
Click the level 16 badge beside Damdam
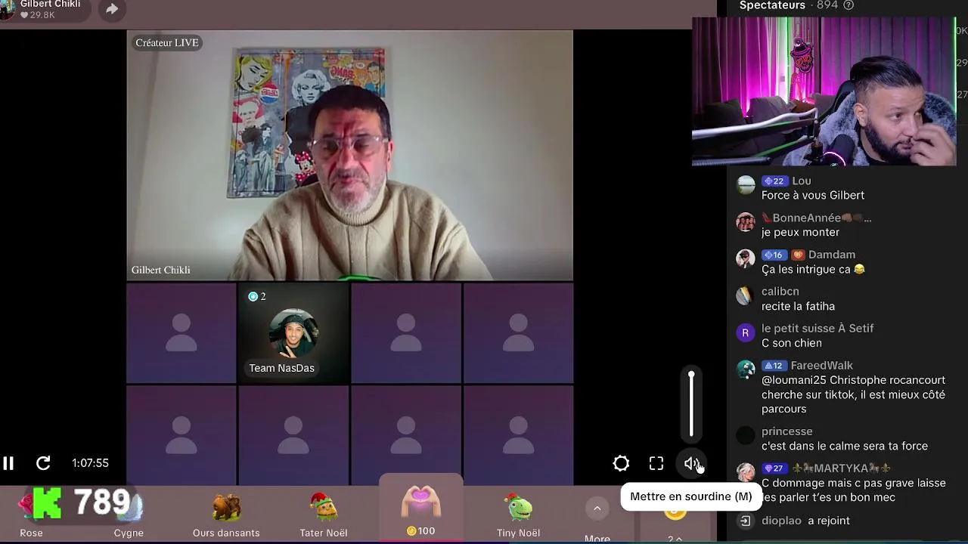(774, 255)
